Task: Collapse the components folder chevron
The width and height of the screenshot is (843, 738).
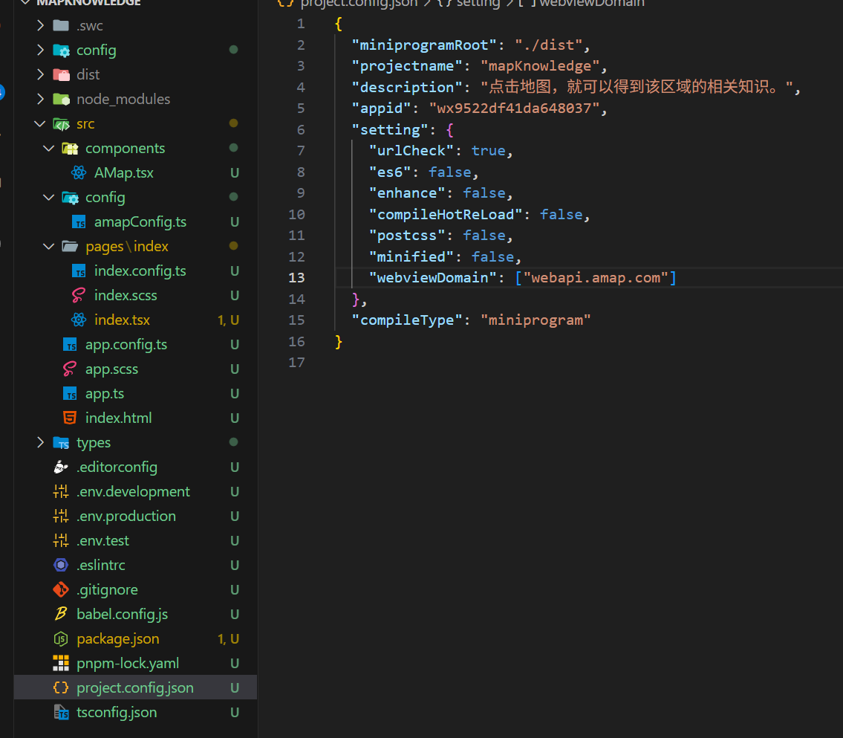Action: tap(49, 148)
